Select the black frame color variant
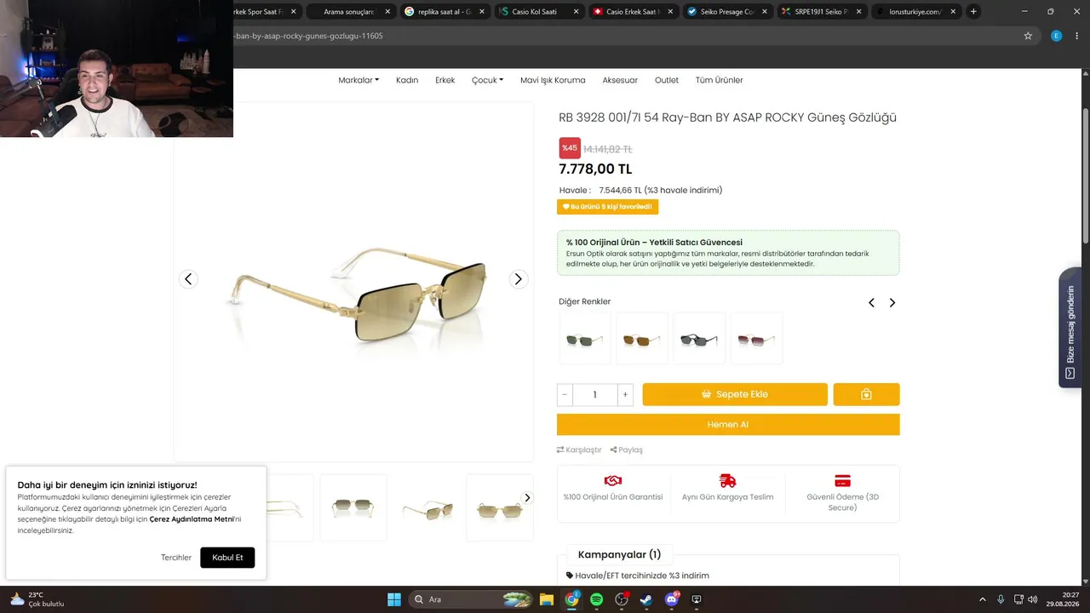 tap(699, 339)
